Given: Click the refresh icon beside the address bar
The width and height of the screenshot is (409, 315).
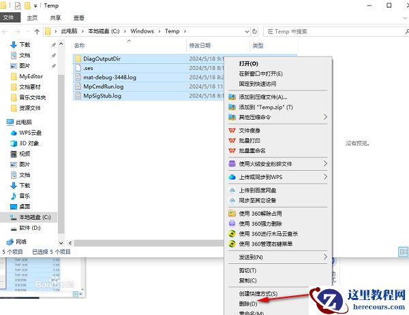Looking at the screenshot, I should tap(254, 31).
